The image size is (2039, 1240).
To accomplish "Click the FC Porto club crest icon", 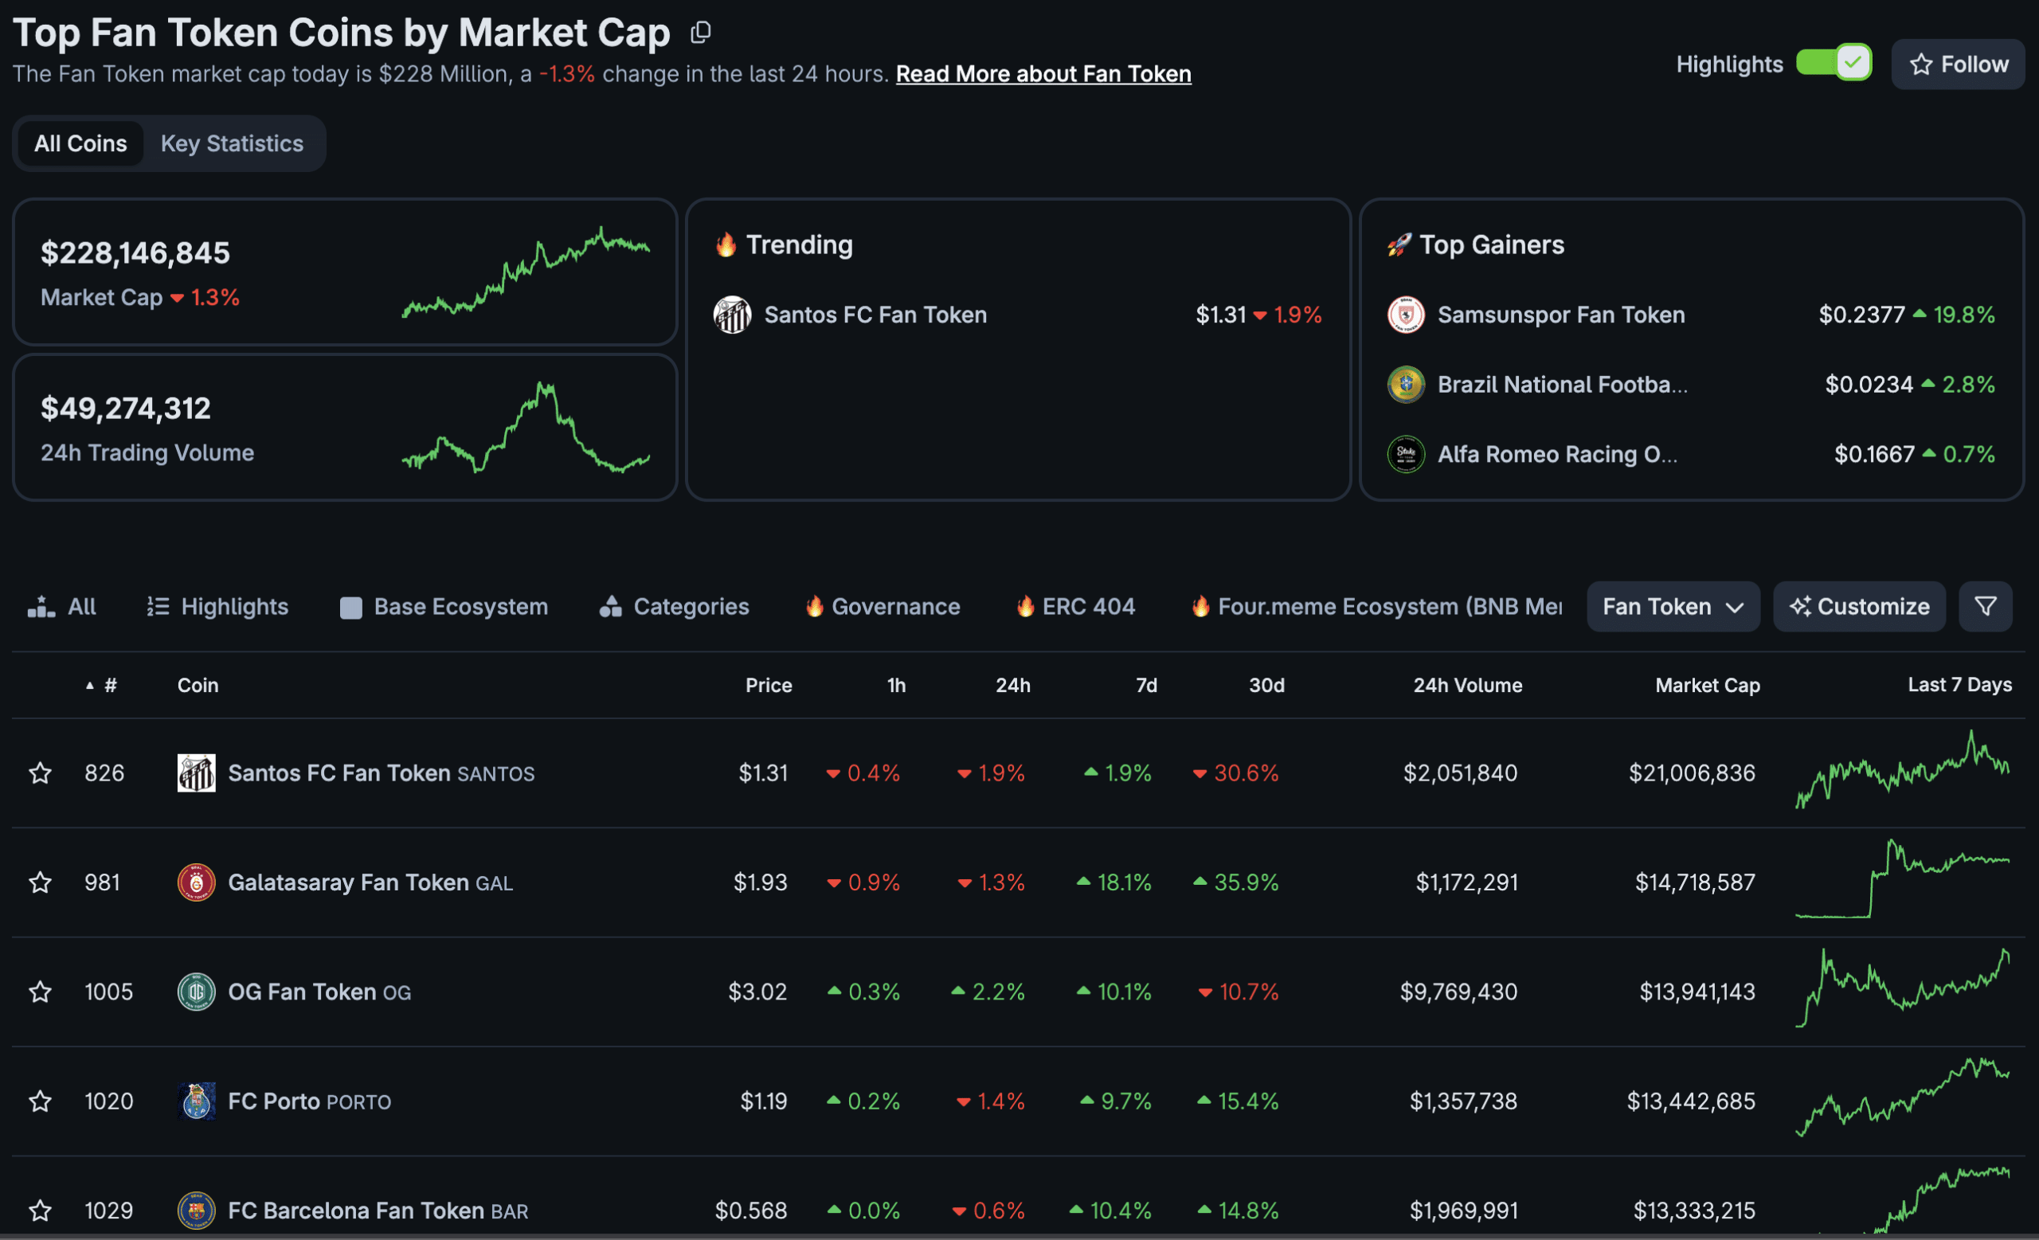I will (x=197, y=1101).
